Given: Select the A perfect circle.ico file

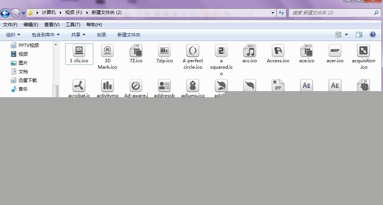Looking at the screenshot, I should pyautogui.click(x=193, y=57).
